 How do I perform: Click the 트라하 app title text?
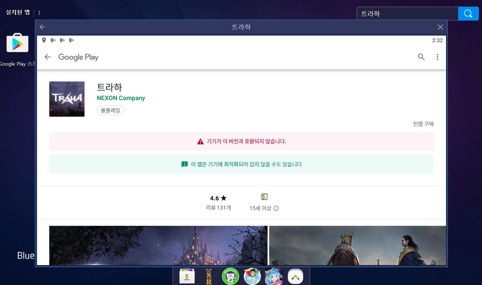tap(109, 87)
